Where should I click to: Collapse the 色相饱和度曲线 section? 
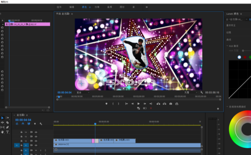(227, 107)
